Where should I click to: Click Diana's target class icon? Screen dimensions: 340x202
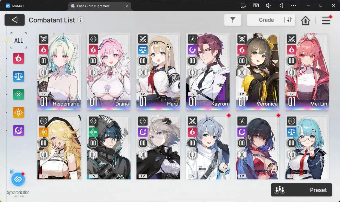click(x=93, y=39)
